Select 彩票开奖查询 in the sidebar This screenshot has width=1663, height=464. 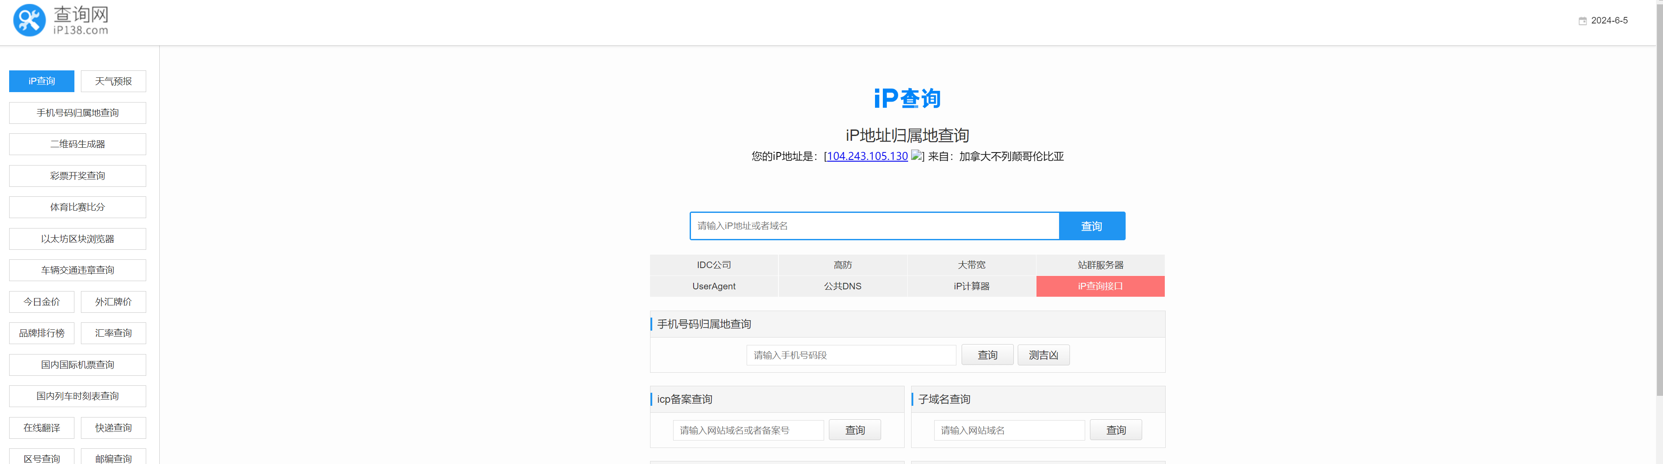point(77,176)
